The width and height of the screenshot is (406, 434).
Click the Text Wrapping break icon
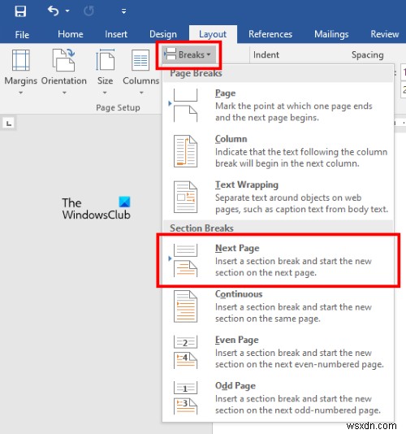185,197
